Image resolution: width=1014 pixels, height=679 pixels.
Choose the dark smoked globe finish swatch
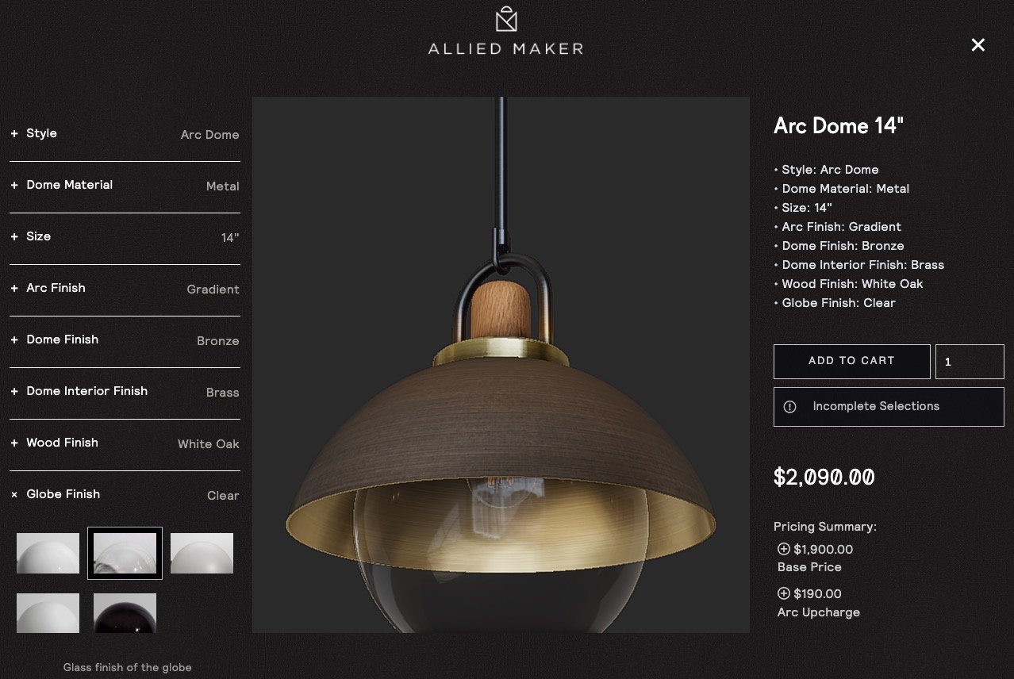pyautogui.click(x=125, y=613)
